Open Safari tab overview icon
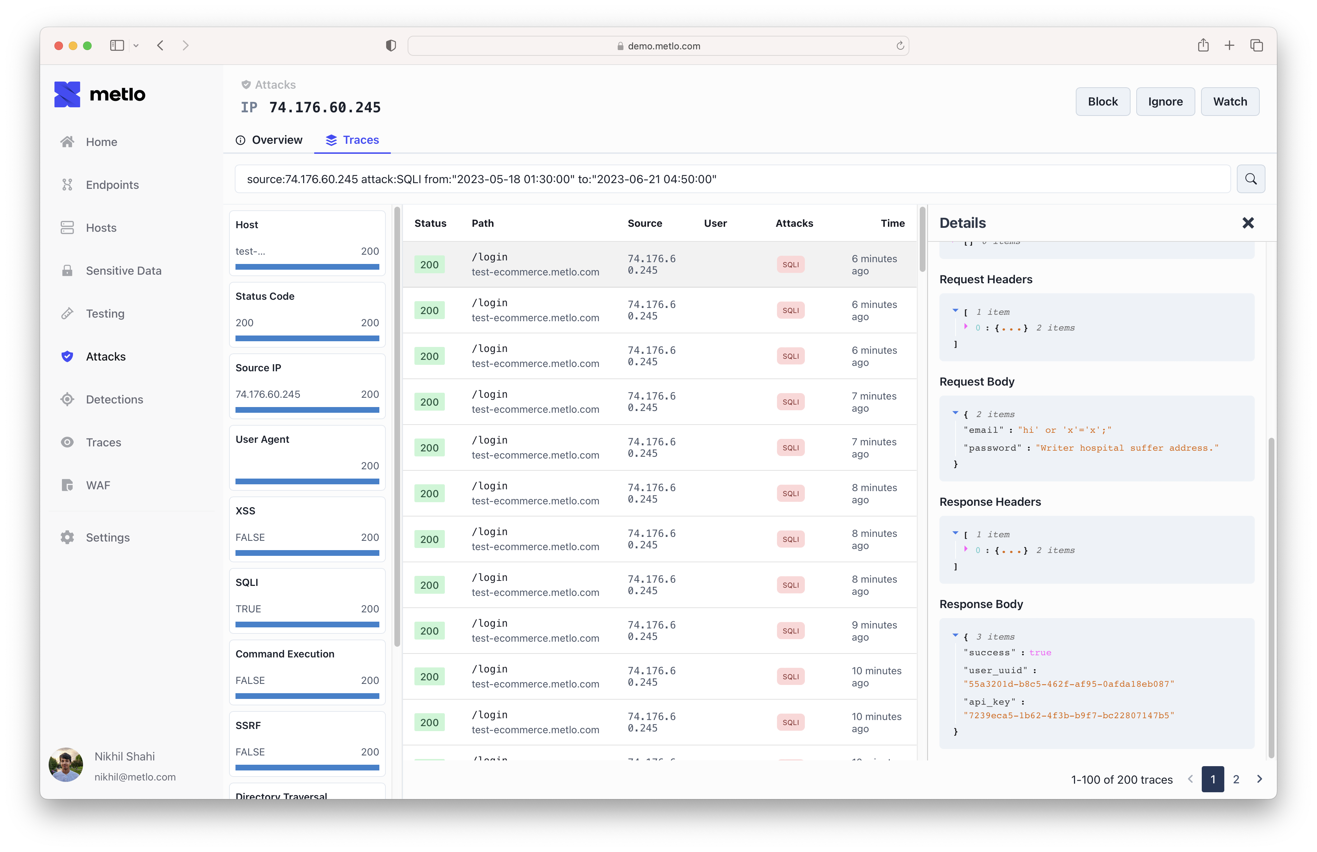The width and height of the screenshot is (1317, 852). [1256, 45]
